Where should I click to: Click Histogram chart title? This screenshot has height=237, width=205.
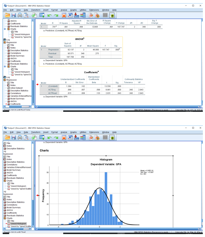pyautogui.click(x=106, y=160)
